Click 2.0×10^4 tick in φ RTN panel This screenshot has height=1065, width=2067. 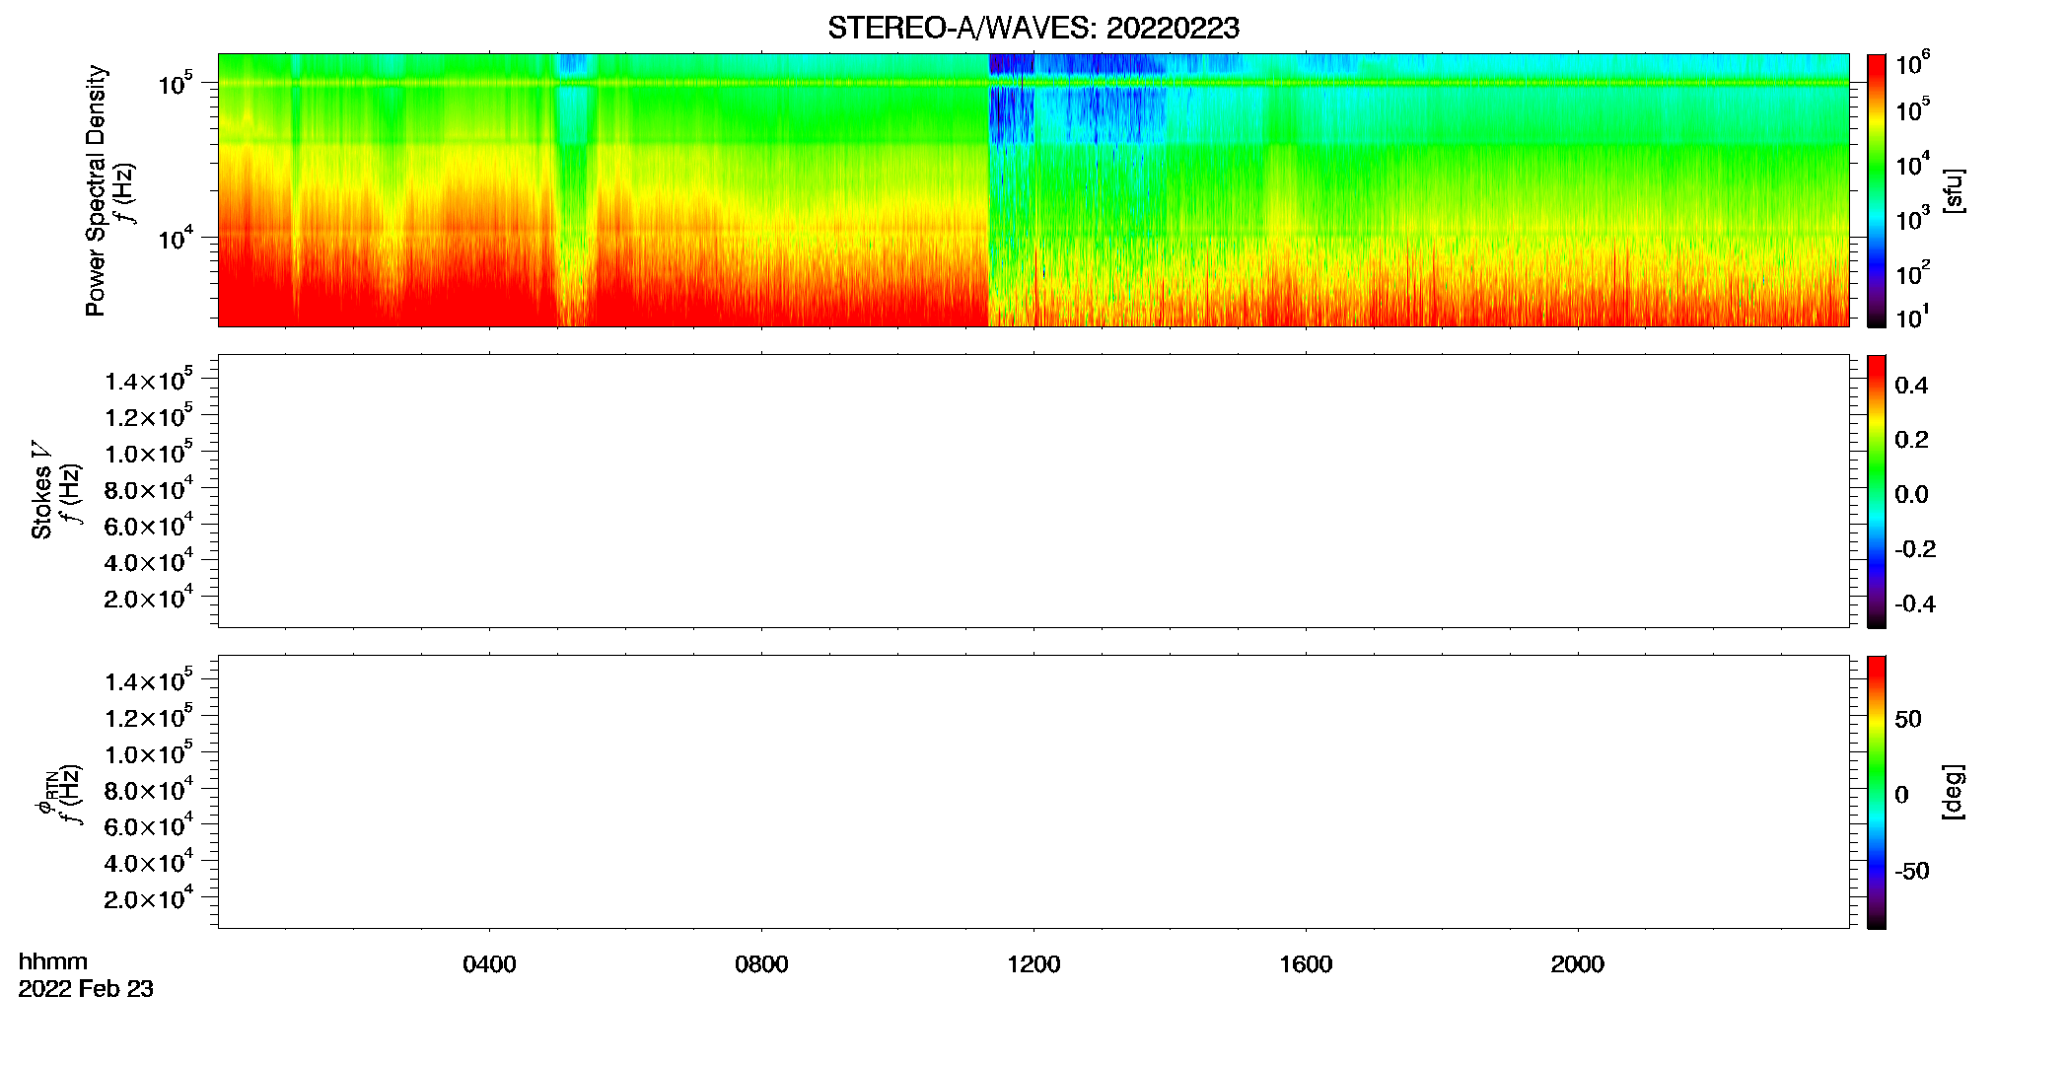click(149, 898)
